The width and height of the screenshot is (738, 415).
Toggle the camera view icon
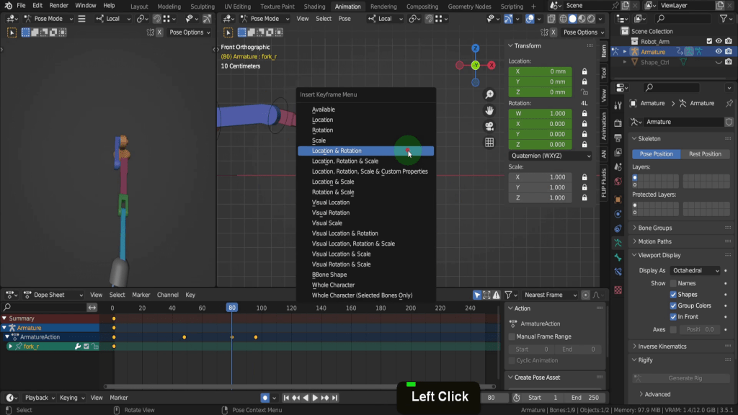(489, 126)
